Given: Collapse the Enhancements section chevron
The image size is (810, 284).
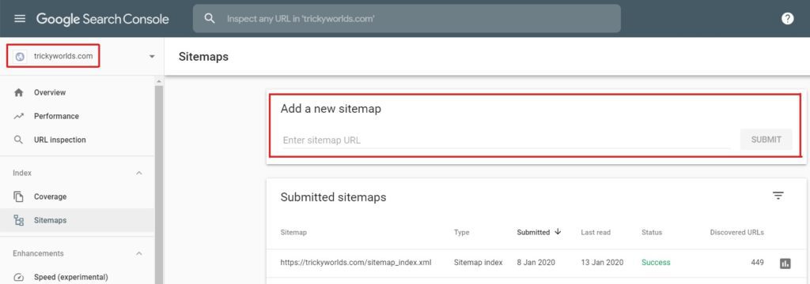Looking at the screenshot, I should (x=138, y=253).
